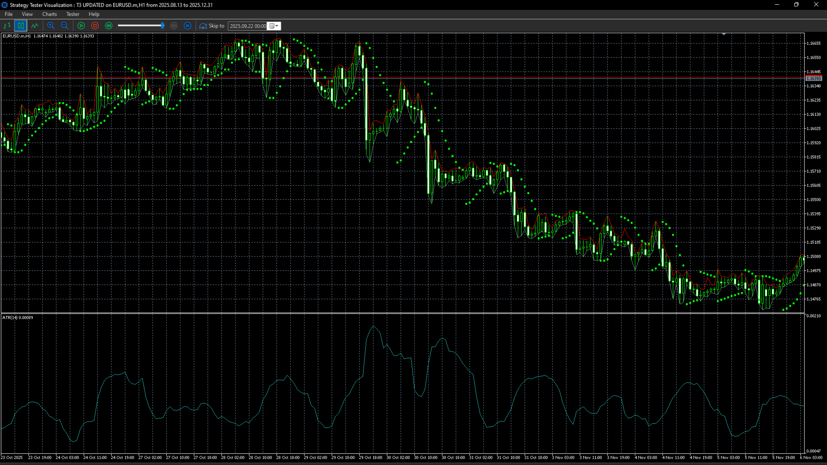The width and height of the screenshot is (827, 465).
Task: Switch to bar chart view
Action: pyautogui.click(x=7, y=26)
